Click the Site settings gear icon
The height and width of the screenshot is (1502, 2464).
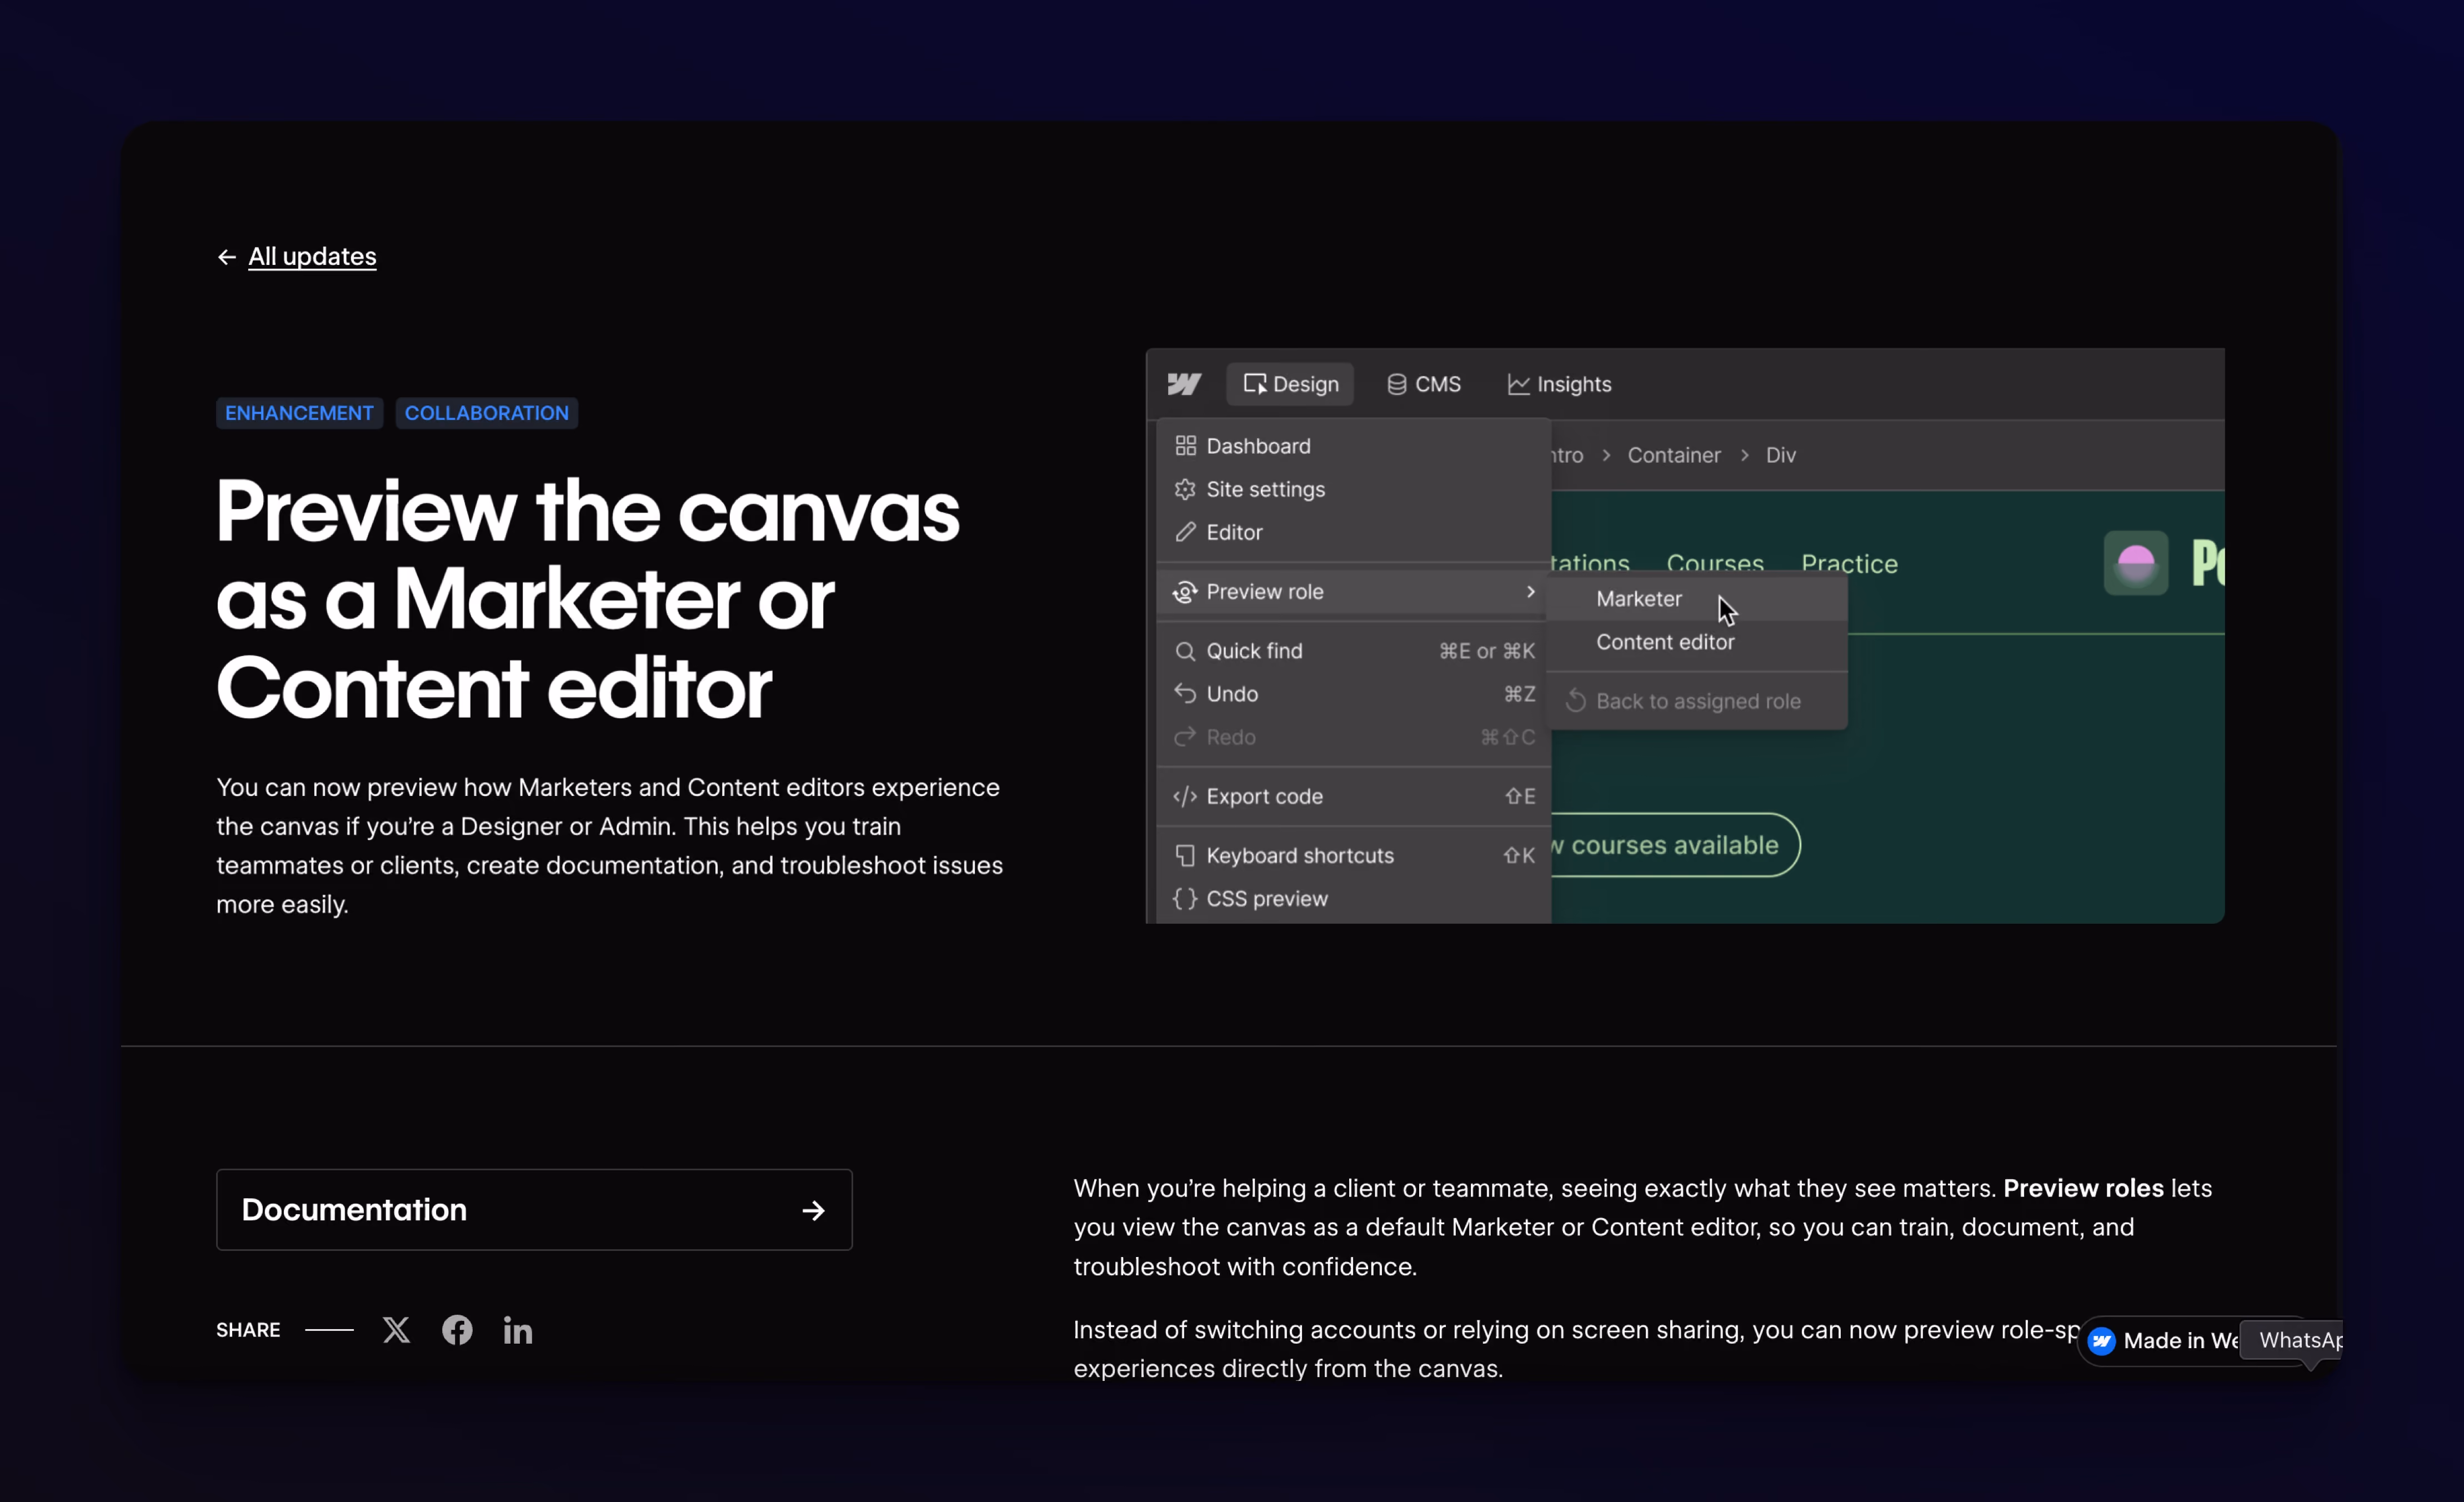1185,489
